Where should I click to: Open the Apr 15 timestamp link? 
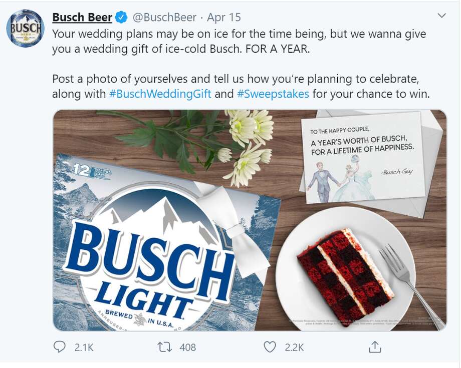coord(224,18)
